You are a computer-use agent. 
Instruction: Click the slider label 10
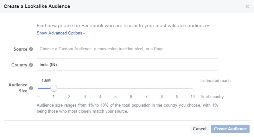[x=193, y=97]
